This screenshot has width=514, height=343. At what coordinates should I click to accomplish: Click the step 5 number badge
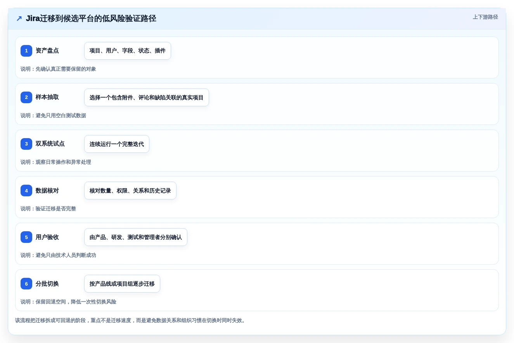pyautogui.click(x=26, y=237)
